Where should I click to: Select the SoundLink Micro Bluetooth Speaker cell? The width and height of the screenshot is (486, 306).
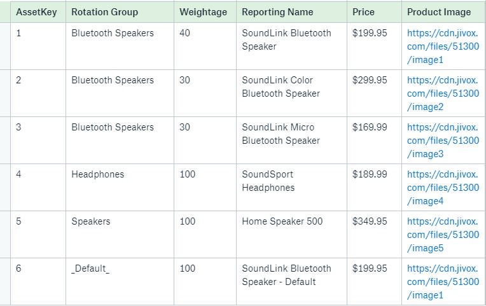point(281,134)
